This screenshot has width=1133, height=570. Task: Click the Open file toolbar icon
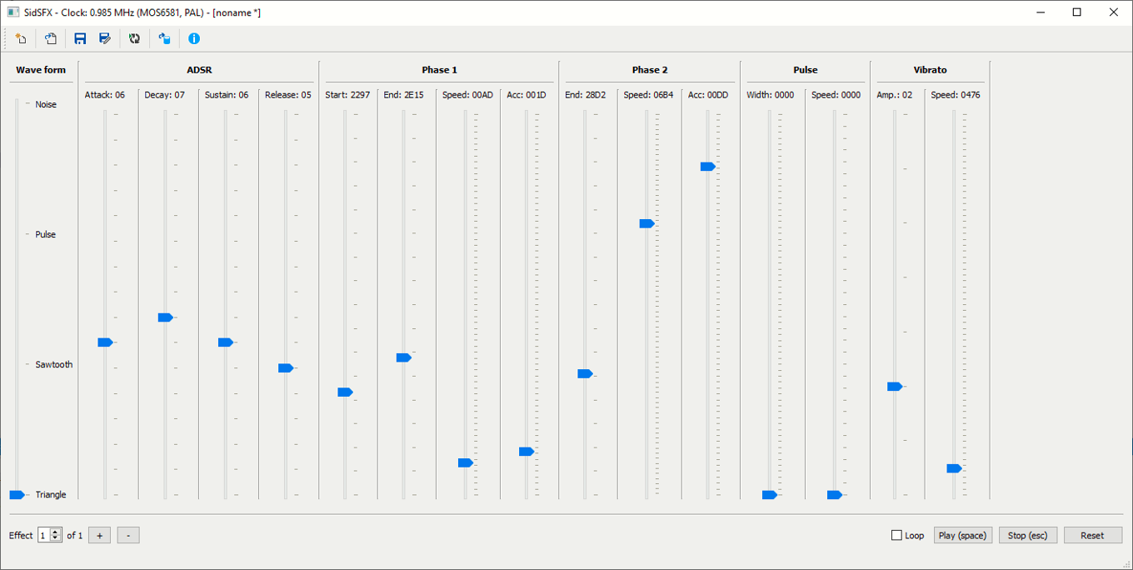[51, 38]
